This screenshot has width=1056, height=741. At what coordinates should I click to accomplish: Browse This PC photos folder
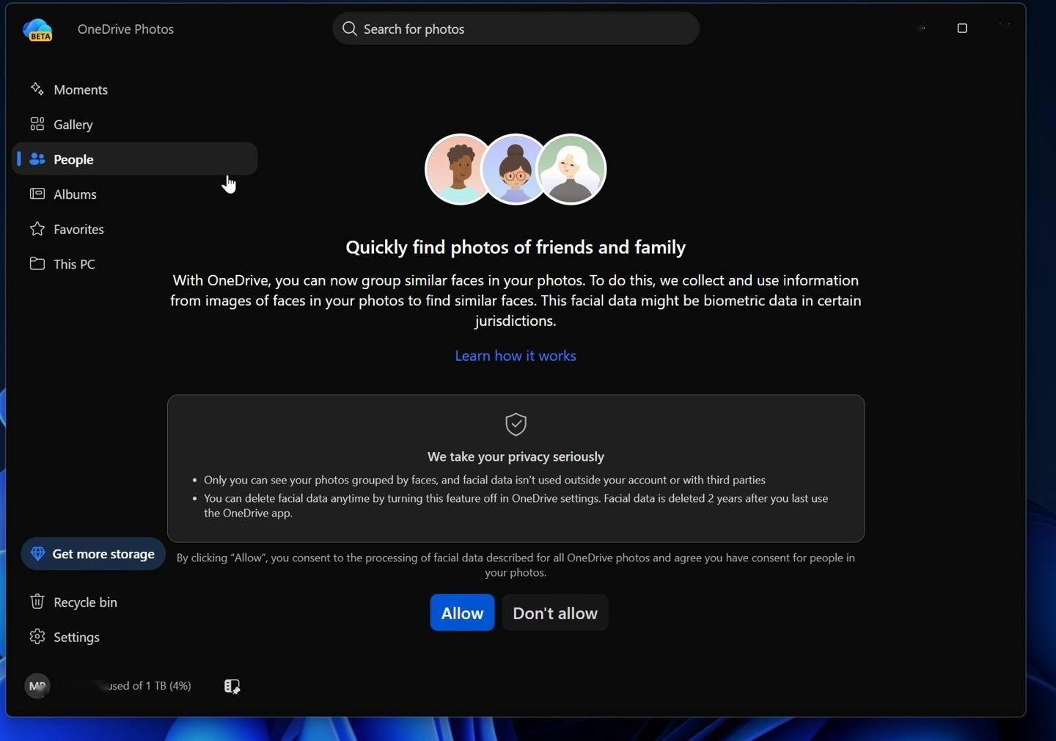(x=135, y=264)
